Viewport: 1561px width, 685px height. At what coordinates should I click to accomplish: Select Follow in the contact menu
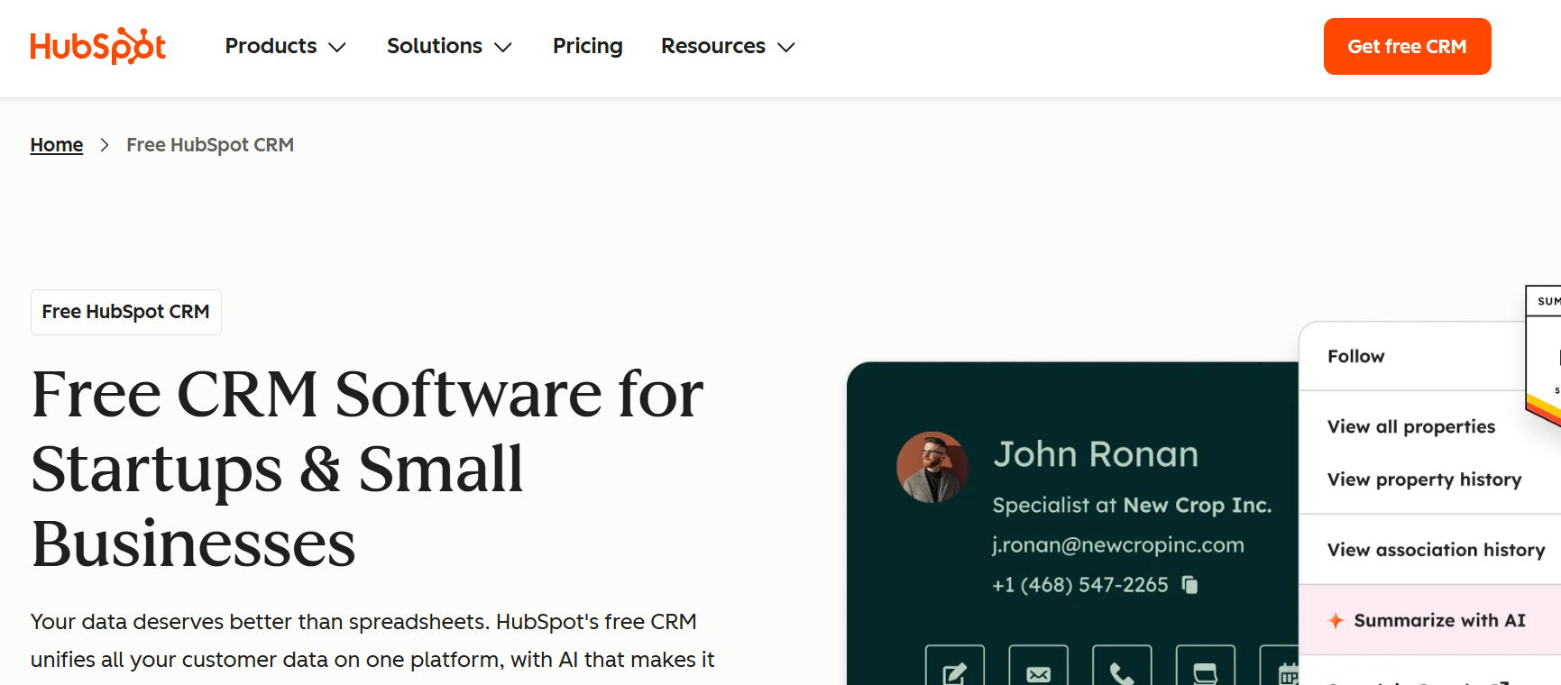(x=1356, y=356)
